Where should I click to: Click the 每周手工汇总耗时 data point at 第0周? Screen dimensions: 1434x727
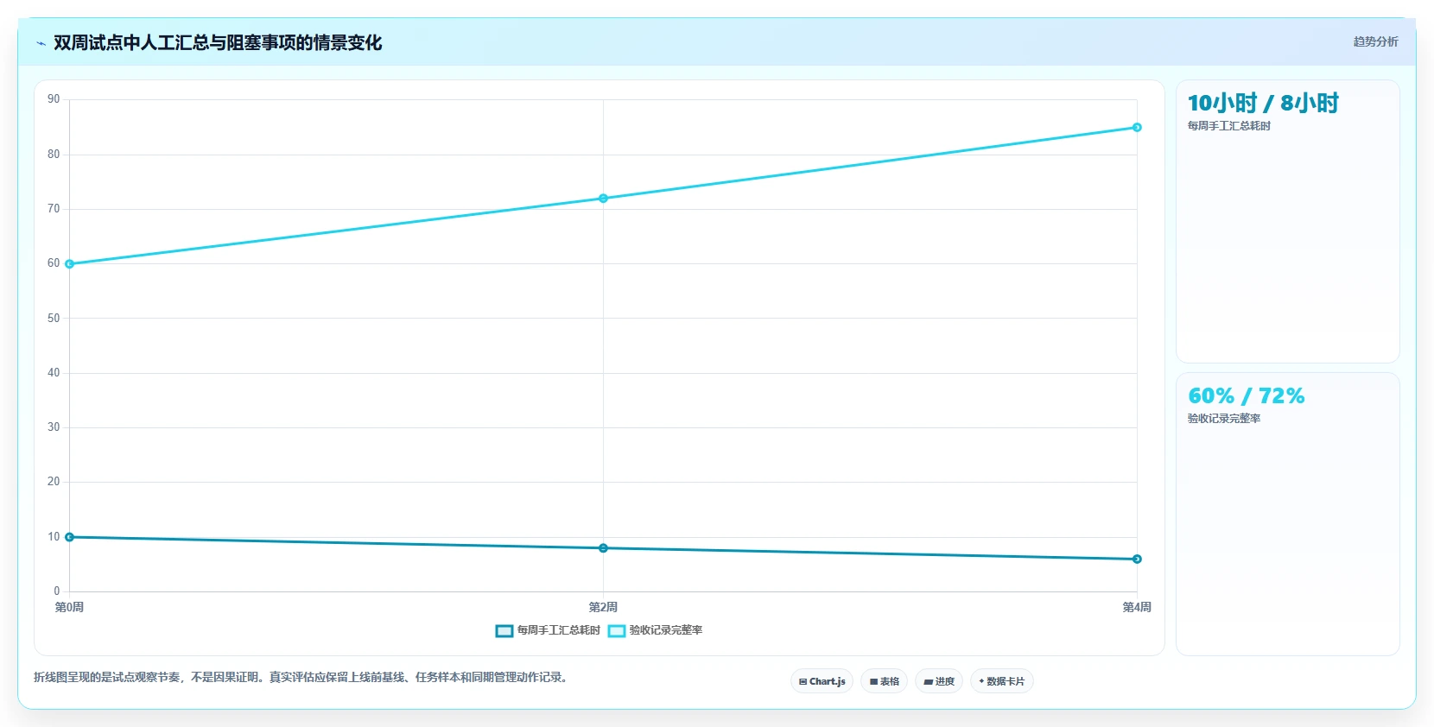(70, 537)
